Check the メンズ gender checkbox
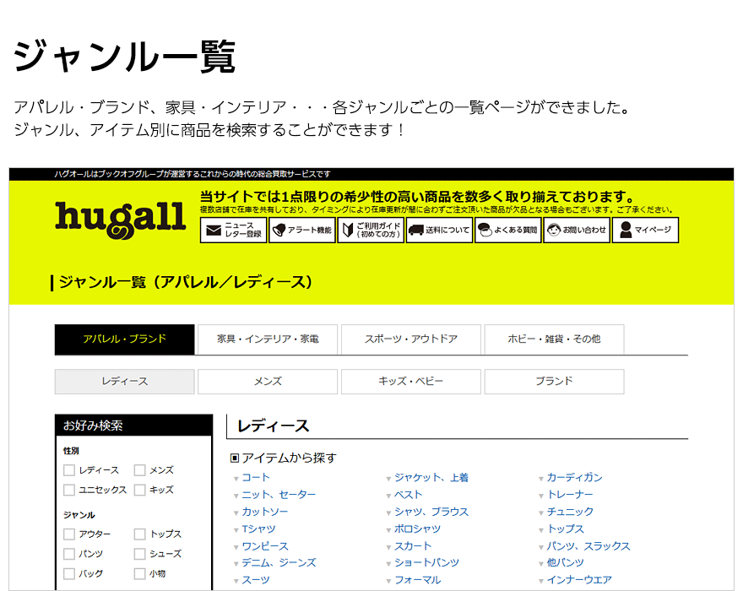 [139, 470]
